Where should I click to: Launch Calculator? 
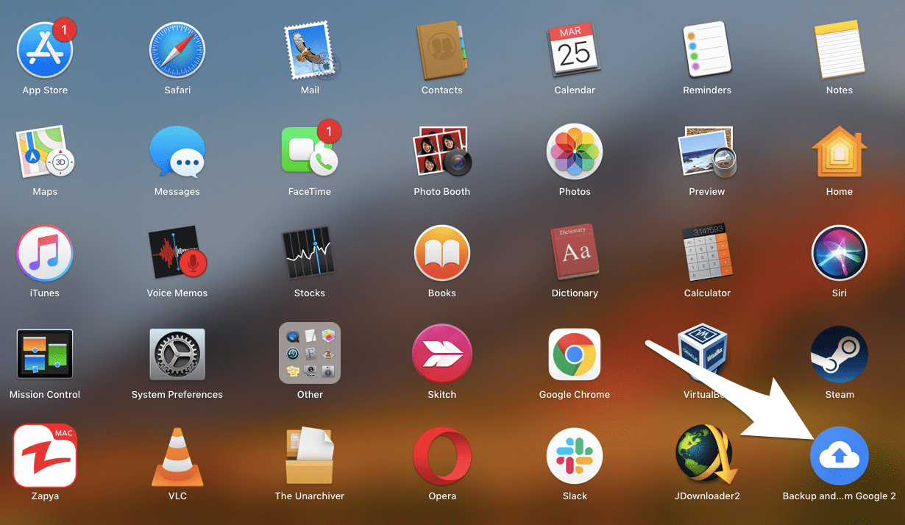(x=707, y=252)
